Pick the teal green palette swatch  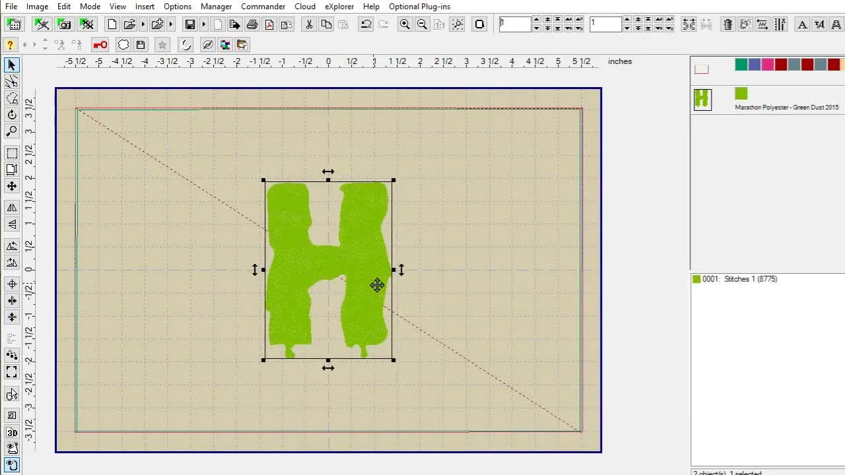tap(741, 65)
